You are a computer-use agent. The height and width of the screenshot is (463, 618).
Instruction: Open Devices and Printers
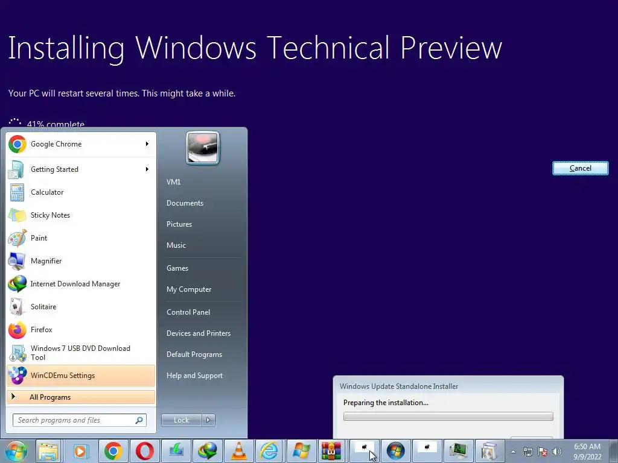[198, 333]
